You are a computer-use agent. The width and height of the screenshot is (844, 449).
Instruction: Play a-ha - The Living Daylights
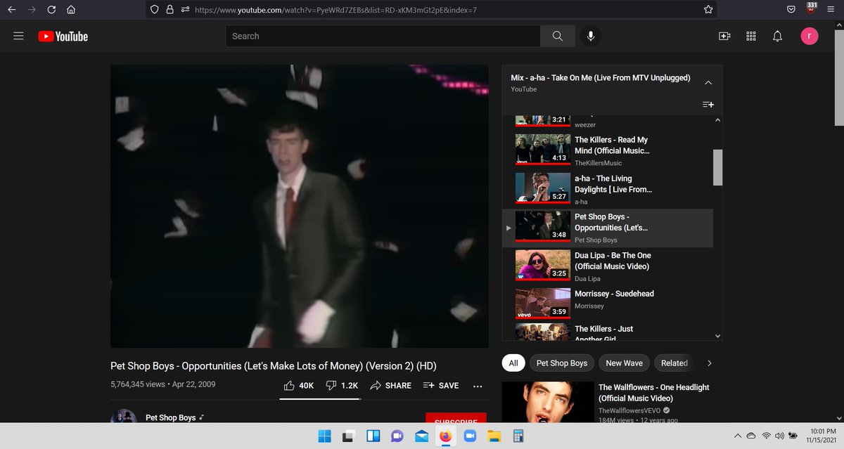(x=608, y=189)
